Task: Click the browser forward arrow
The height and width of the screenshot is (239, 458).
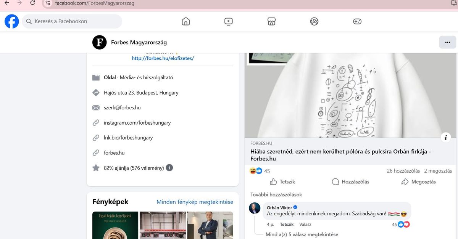Action: click(x=19, y=3)
